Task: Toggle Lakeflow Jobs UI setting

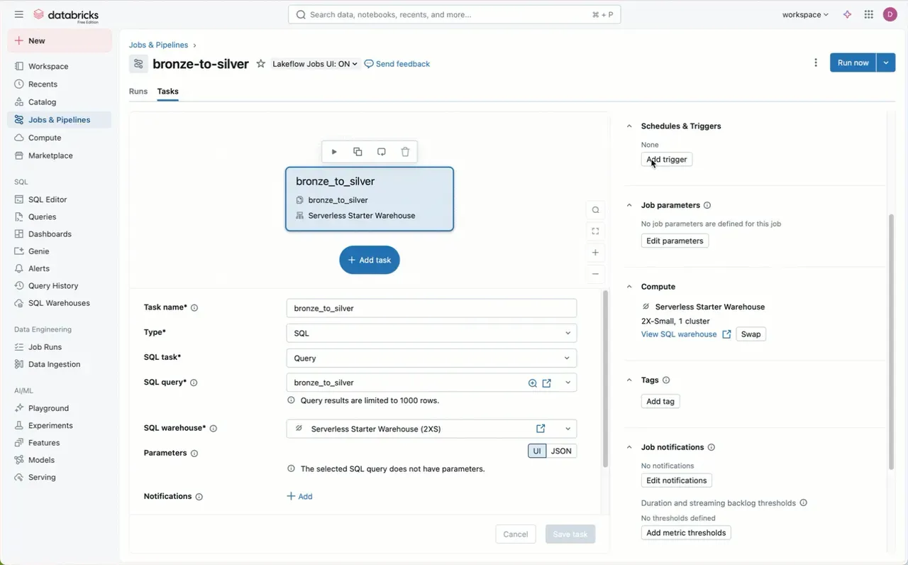Action: [316, 64]
